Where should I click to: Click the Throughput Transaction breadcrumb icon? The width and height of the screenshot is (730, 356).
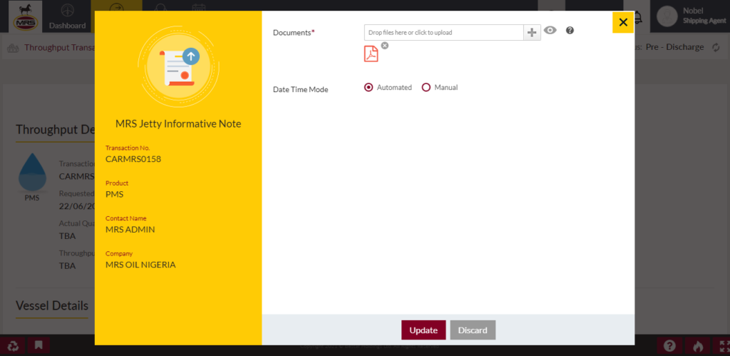pyautogui.click(x=14, y=48)
